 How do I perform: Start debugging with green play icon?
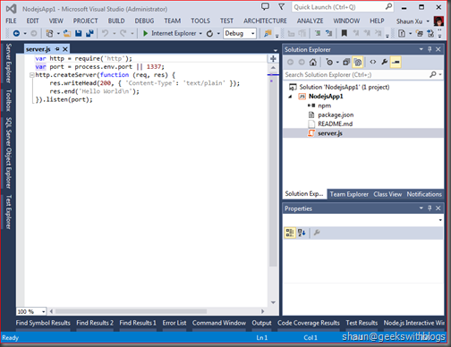click(145, 33)
